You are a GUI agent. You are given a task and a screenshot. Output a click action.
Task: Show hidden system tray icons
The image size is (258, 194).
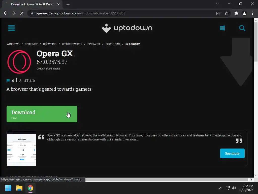pos(221,188)
